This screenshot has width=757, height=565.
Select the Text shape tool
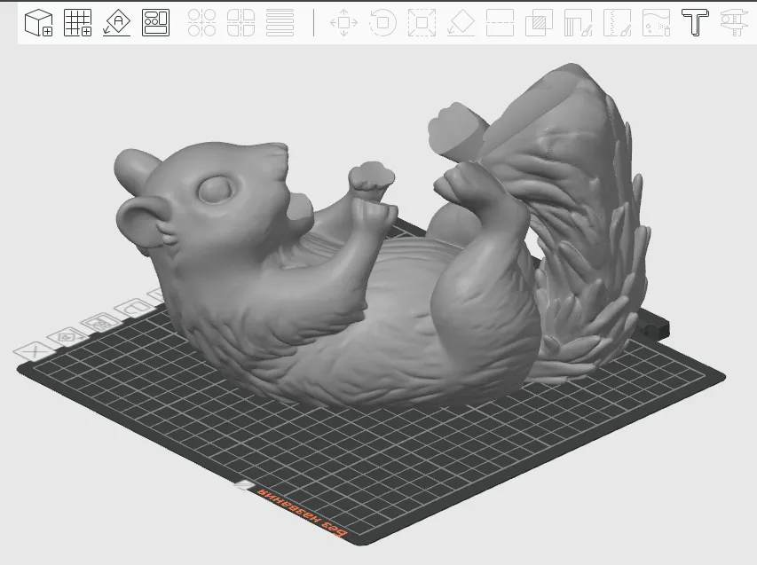point(694,23)
